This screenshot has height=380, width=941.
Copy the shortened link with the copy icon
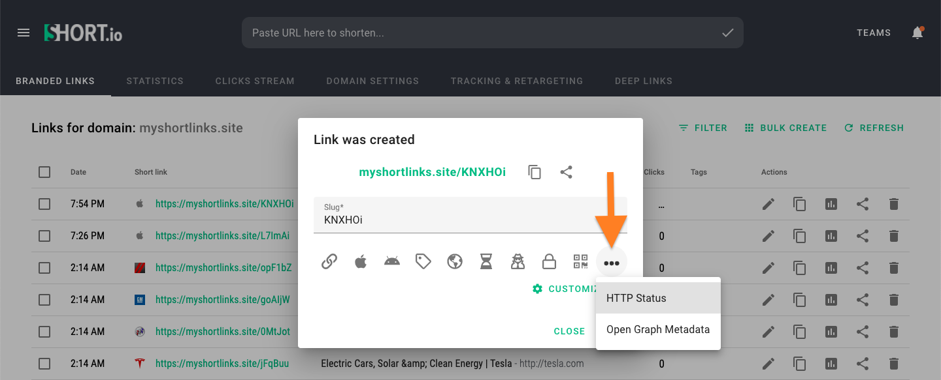coord(535,172)
